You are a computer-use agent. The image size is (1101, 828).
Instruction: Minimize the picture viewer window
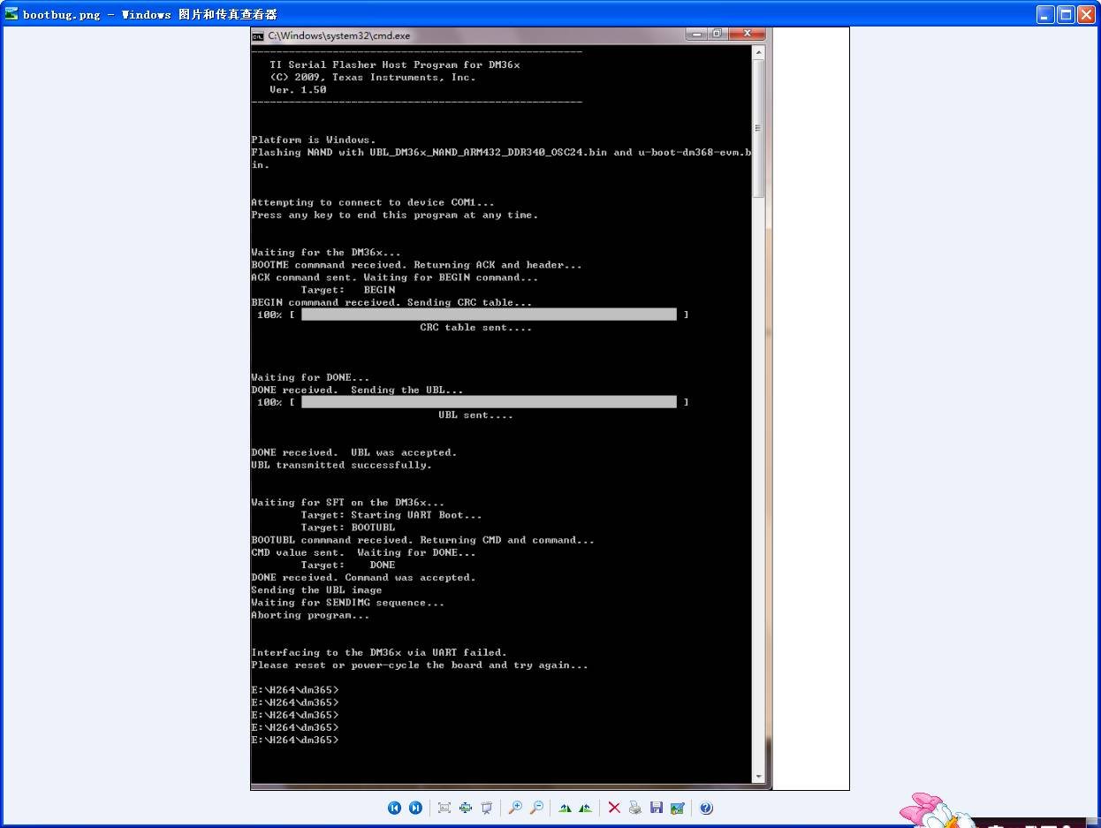(x=1045, y=14)
